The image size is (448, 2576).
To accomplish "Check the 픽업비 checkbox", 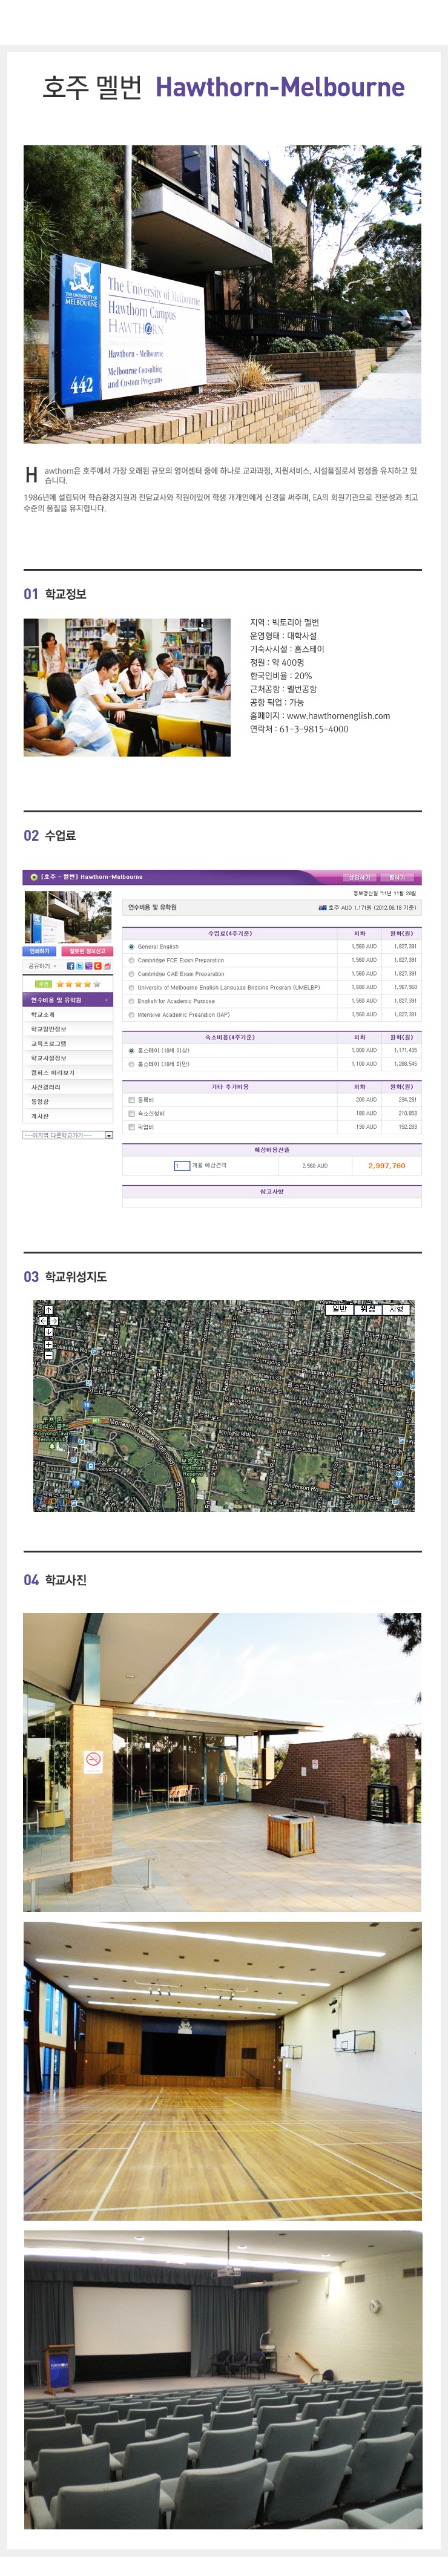I will (x=131, y=1127).
